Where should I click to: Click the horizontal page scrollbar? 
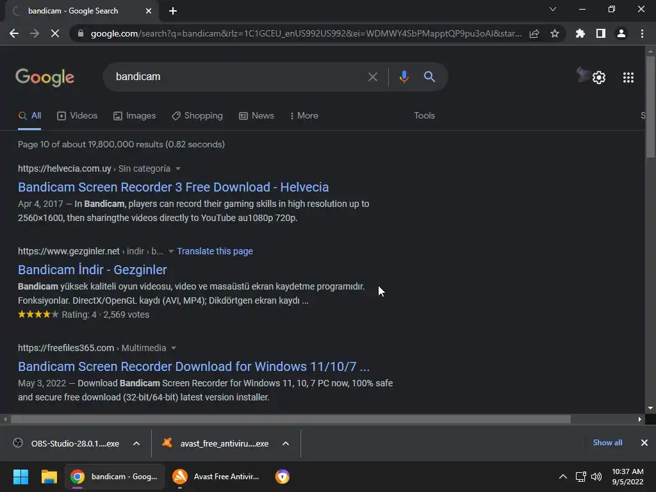pyautogui.click(x=290, y=419)
